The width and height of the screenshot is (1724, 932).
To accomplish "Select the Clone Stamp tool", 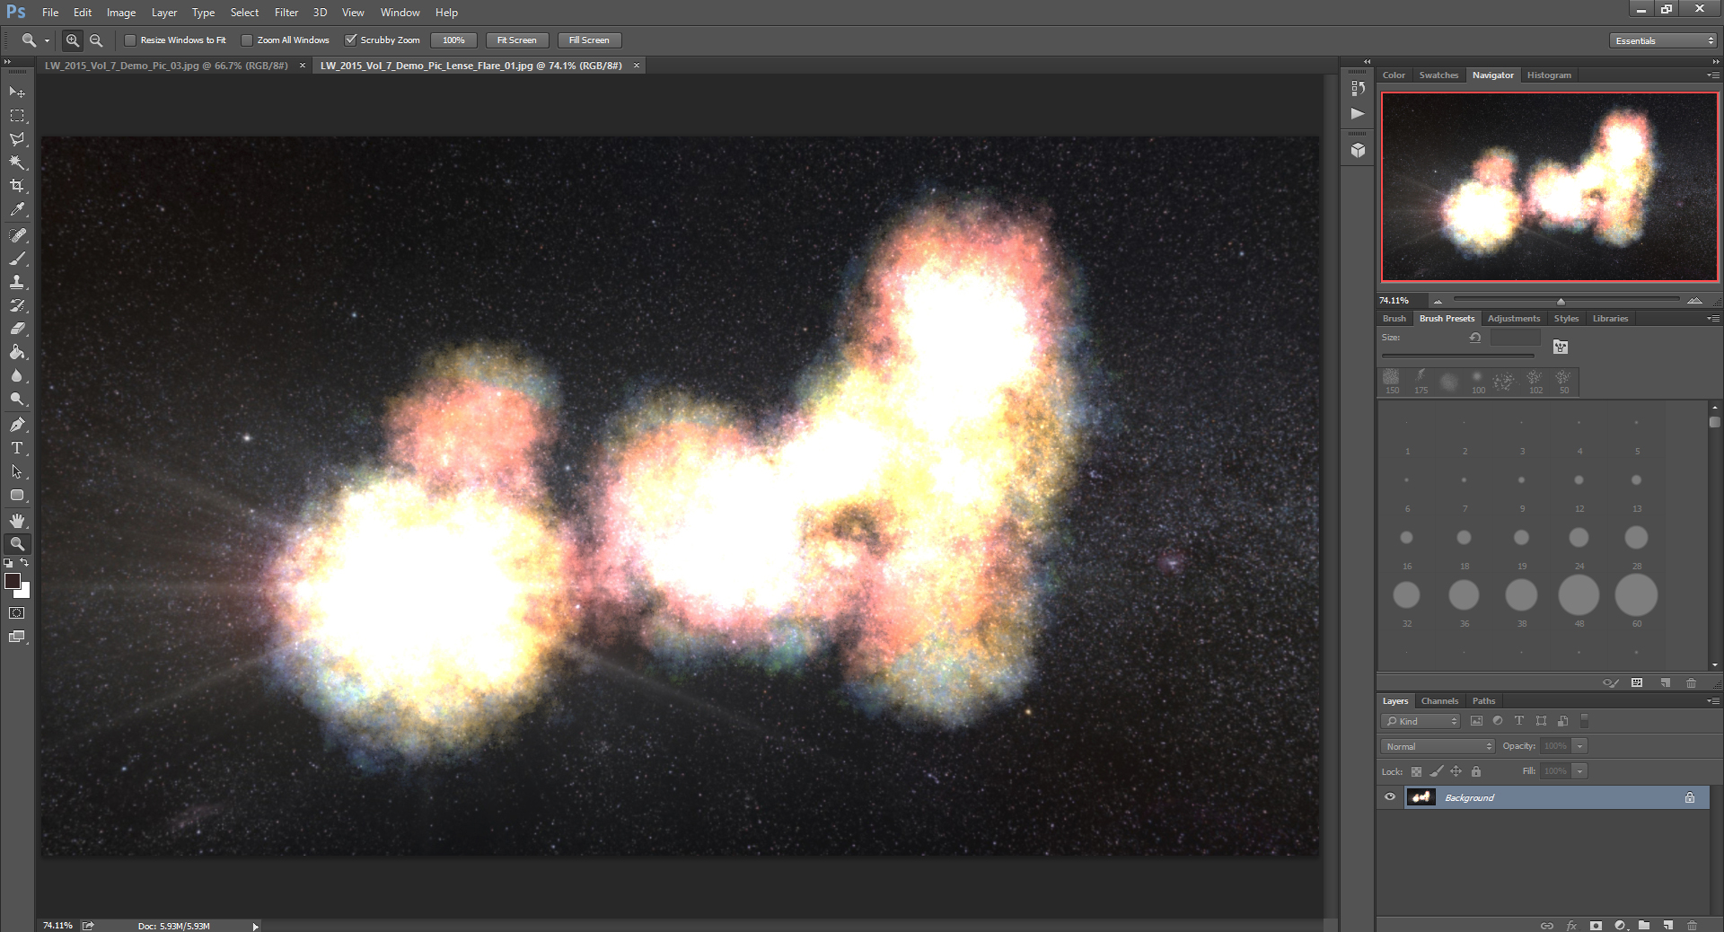I will point(17,282).
